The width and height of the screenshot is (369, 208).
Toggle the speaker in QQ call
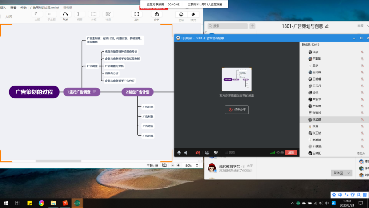point(186,152)
